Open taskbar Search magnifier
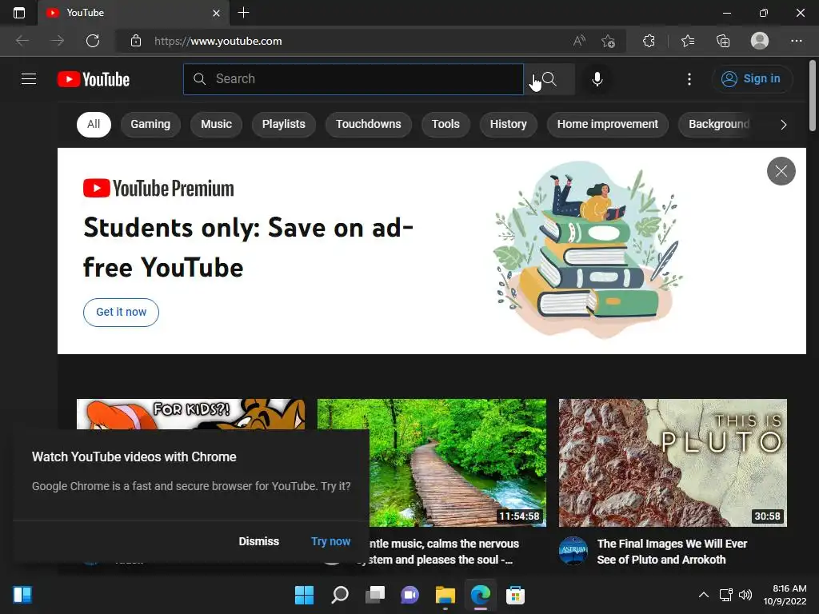The width and height of the screenshot is (819, 614). coord(340,595)
